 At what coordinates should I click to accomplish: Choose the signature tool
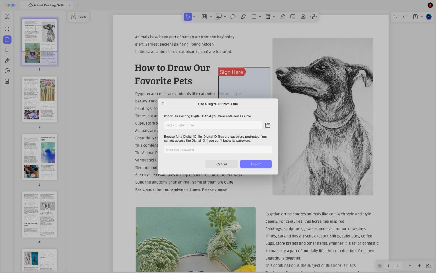click(313, 17)
